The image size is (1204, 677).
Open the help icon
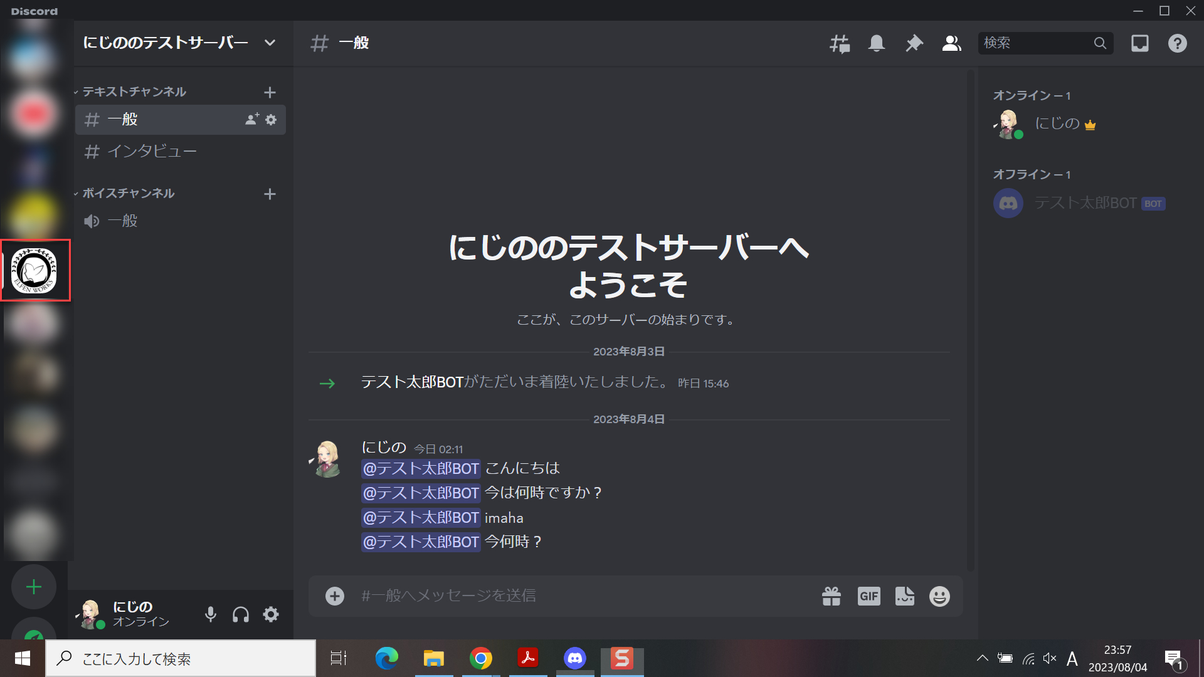(1178, 43)
